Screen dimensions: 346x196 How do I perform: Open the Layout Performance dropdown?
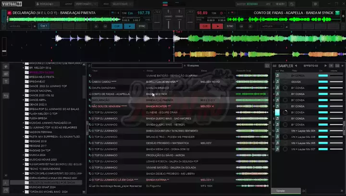pyautogui.click(x=86, y=4)
